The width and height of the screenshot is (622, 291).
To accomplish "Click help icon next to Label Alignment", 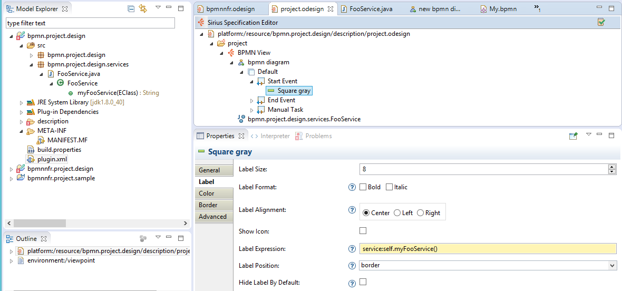I will click(x=352, y=210).
